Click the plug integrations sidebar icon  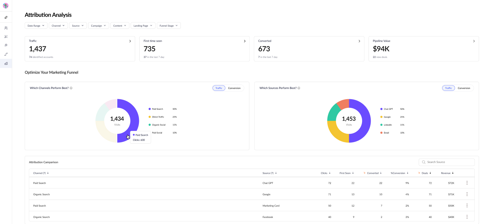click(6, 45)
